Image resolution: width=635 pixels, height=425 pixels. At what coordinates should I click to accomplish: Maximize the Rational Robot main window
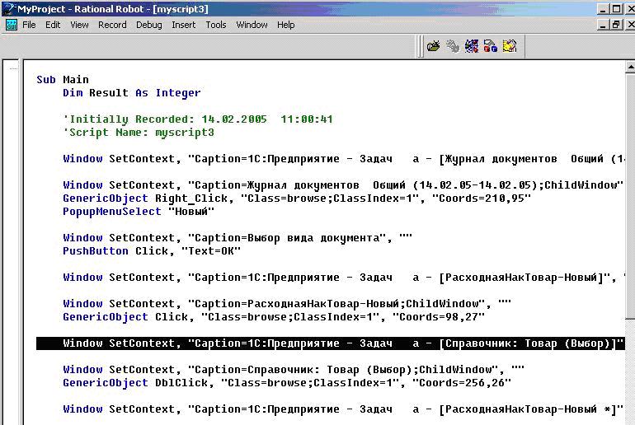(616, 9)
